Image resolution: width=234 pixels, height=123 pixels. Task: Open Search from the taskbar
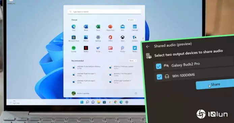click(x=87, y=102)
